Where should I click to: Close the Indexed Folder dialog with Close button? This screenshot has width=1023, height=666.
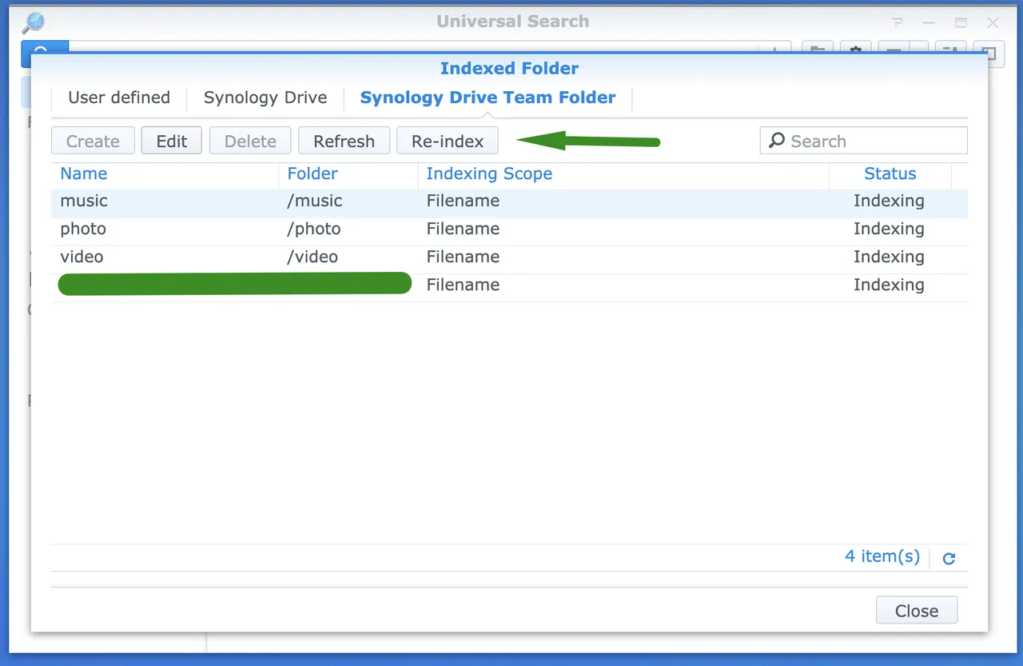pyautogui.click(x=917, y=610)
